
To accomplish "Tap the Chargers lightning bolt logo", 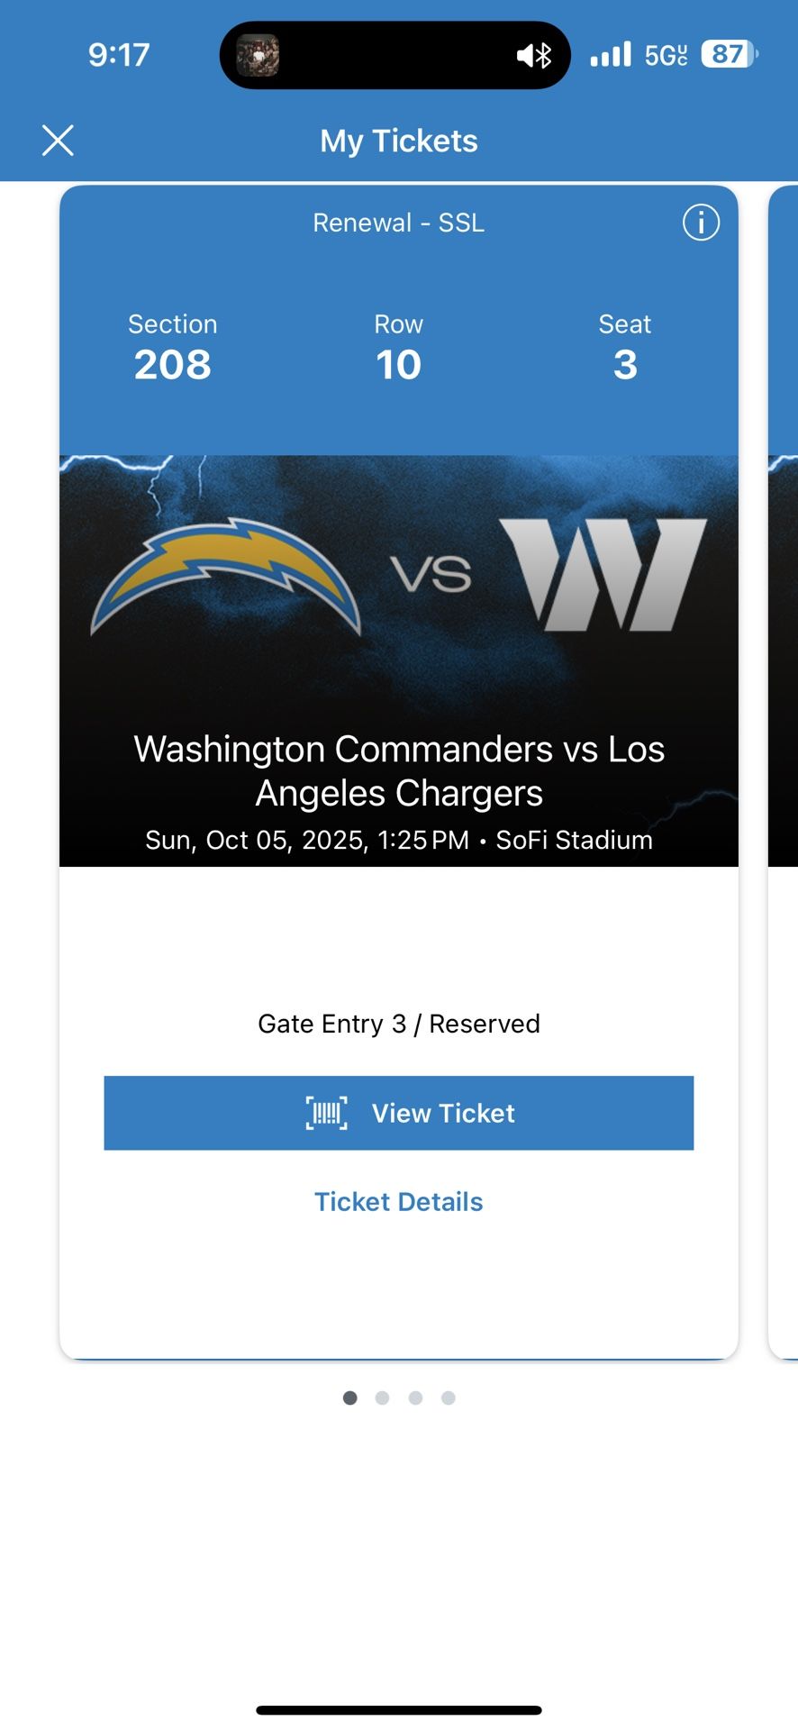I will tap(225, 574).
